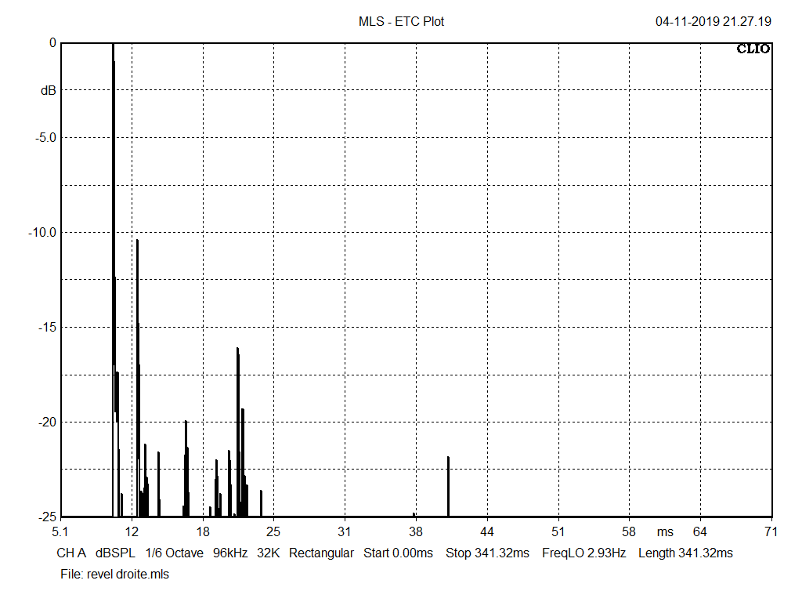Click the 31 x-axis label
The width and height of the screenshot is (802, 602).
coord(345,532)
